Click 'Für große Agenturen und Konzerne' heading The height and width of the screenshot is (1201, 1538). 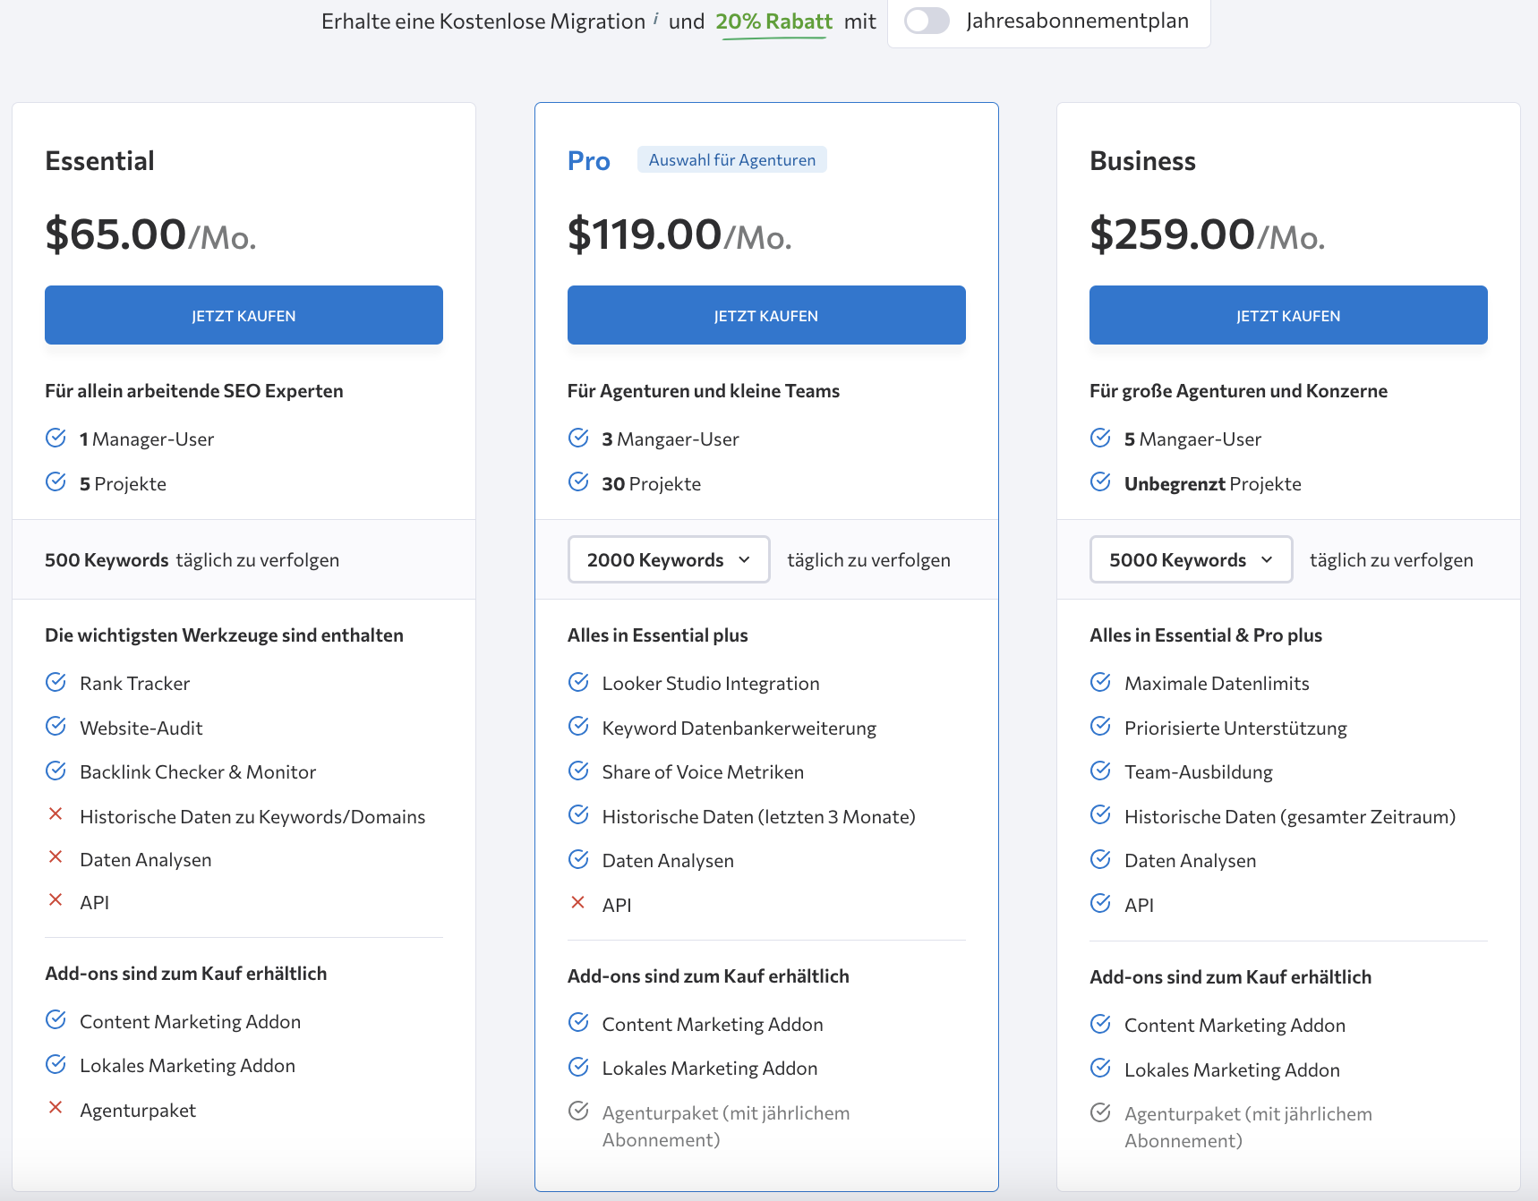[1238, 391]
